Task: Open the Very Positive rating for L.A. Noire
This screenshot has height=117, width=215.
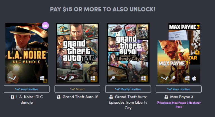Action: click(x=27, y=89)
